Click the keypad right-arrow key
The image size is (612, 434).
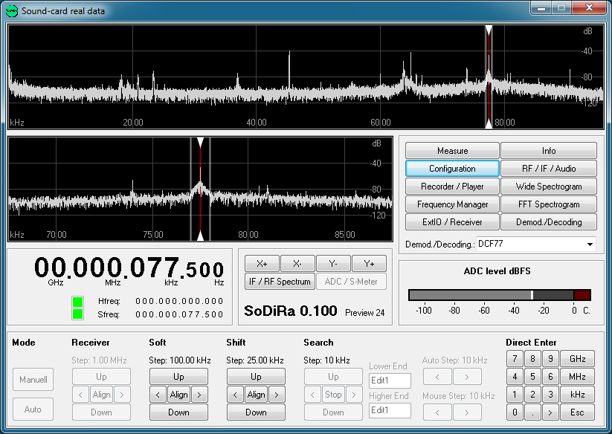(550, 412)
